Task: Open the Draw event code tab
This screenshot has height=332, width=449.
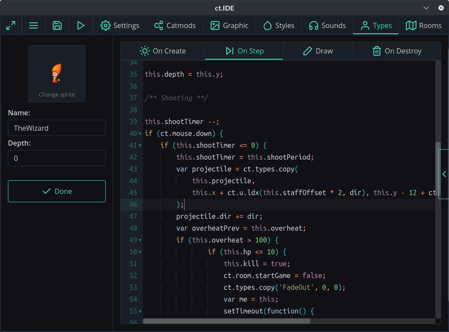Action: click(318, 51)
